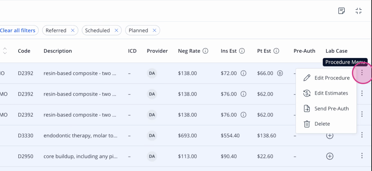Click the $66.00 patient estimate
The width and height of the screenshot is (372, 171).
pos(265,74)
